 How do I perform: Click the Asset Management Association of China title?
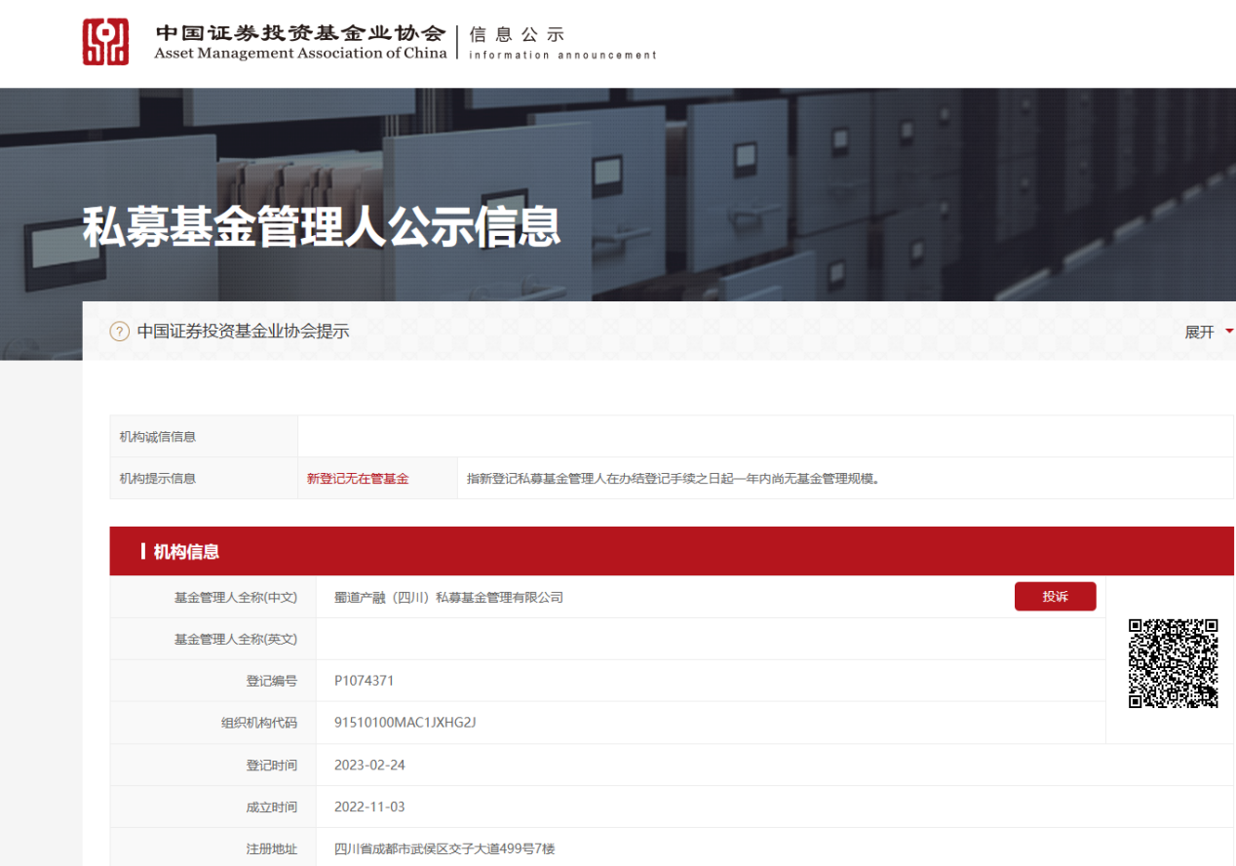pyautogui.click(x=300, y=53)
